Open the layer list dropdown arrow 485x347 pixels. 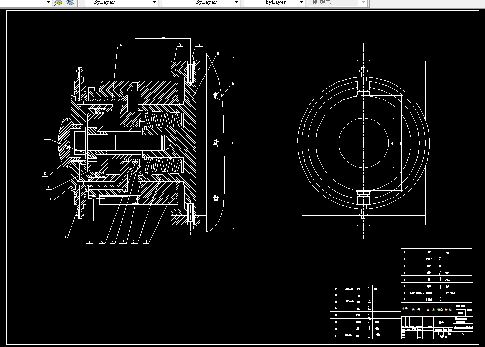tap(48, 2)
